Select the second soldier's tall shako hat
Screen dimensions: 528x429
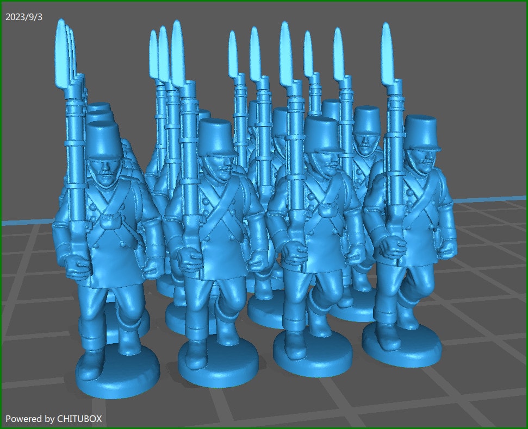[216, 136]
